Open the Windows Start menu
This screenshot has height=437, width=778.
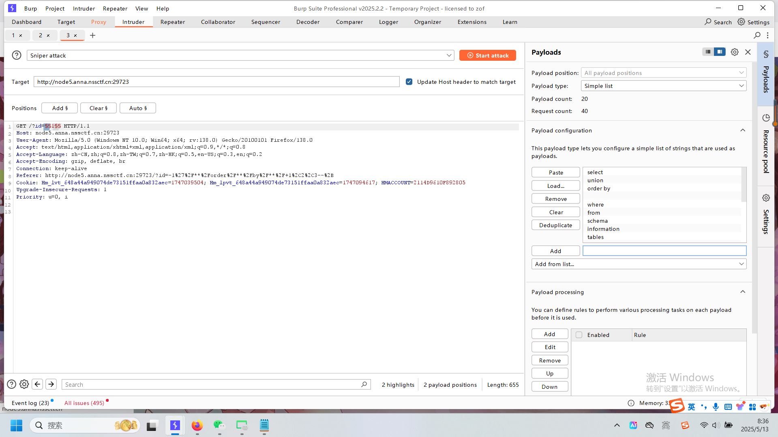pyautogui.click(x=17, y=425)
